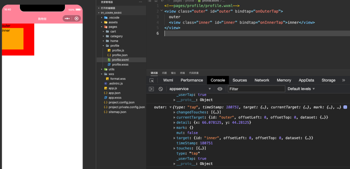Viewport: 350px width, 169px height.
Task: Click the .vscode folder icon
Action: pos(106,18)
